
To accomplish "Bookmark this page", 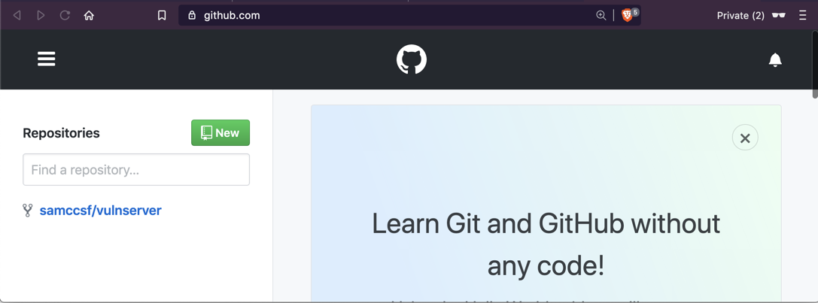I will pos(162,15).
